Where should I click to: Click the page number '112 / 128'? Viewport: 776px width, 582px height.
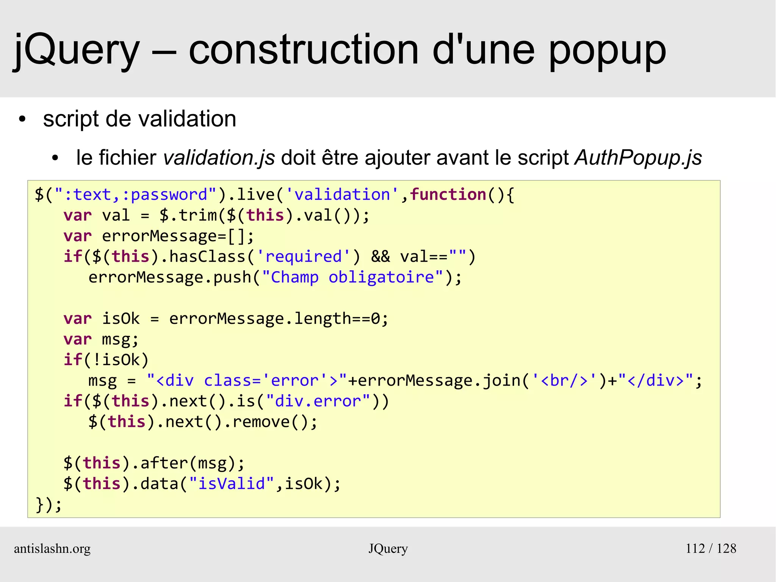click(x=711, y=549)
